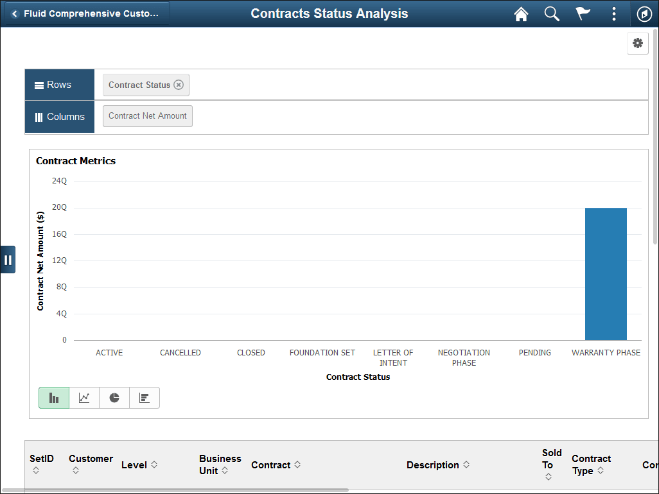Viewport: 659px width, 494px height.
Task: Display data as a pie chart
Action: [114, 397]
